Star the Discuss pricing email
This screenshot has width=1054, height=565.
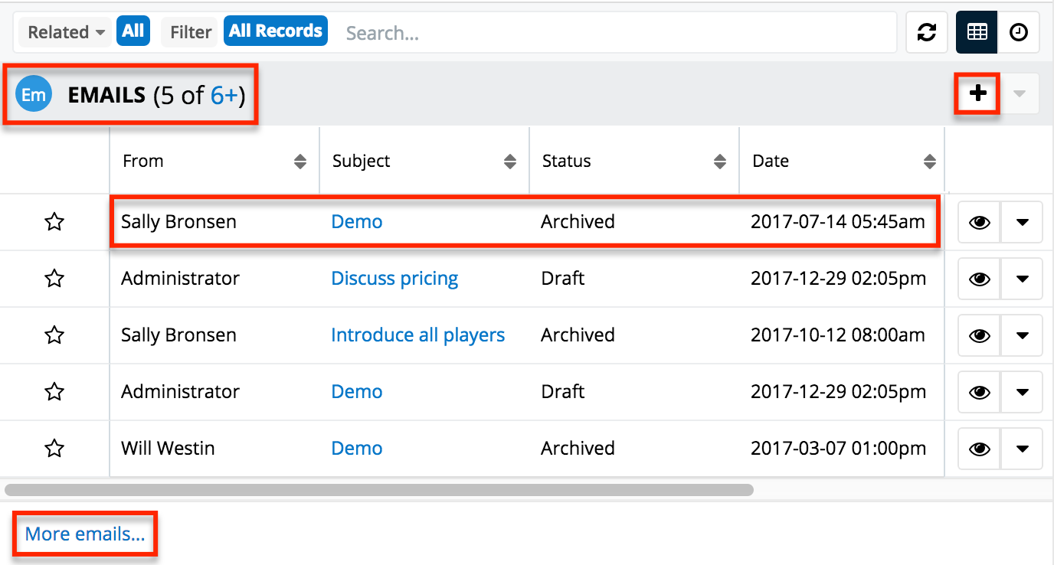point(54,278)
